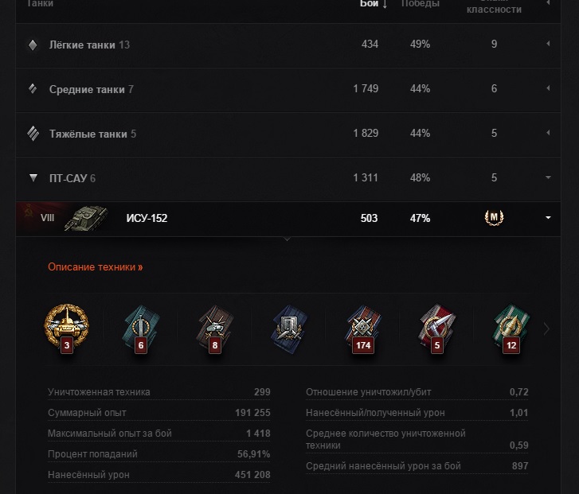Viewport: 579px width, 494px height.
Task: Click the first gold tank medal badge
Action: [x=65, y=326]
